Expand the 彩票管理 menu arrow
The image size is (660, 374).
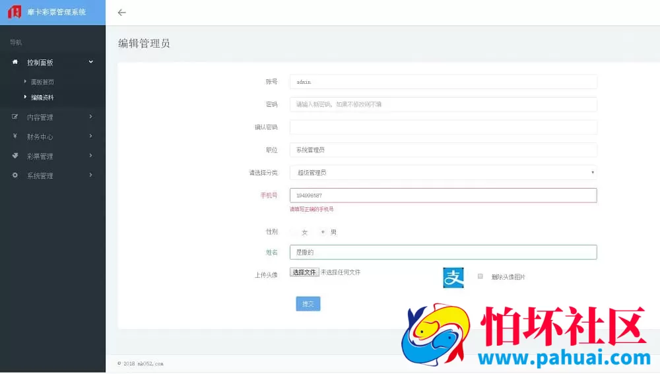(91, 156)
